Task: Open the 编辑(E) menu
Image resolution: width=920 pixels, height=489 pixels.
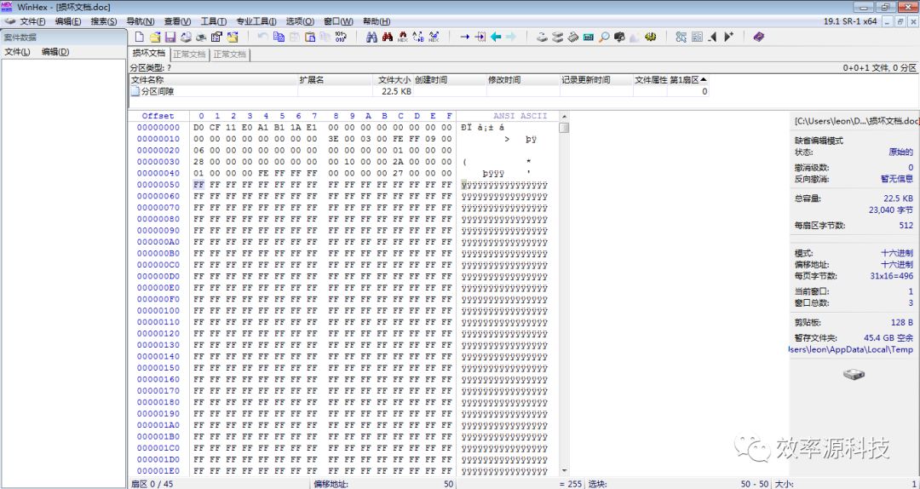Action: [x=67, y=21]
